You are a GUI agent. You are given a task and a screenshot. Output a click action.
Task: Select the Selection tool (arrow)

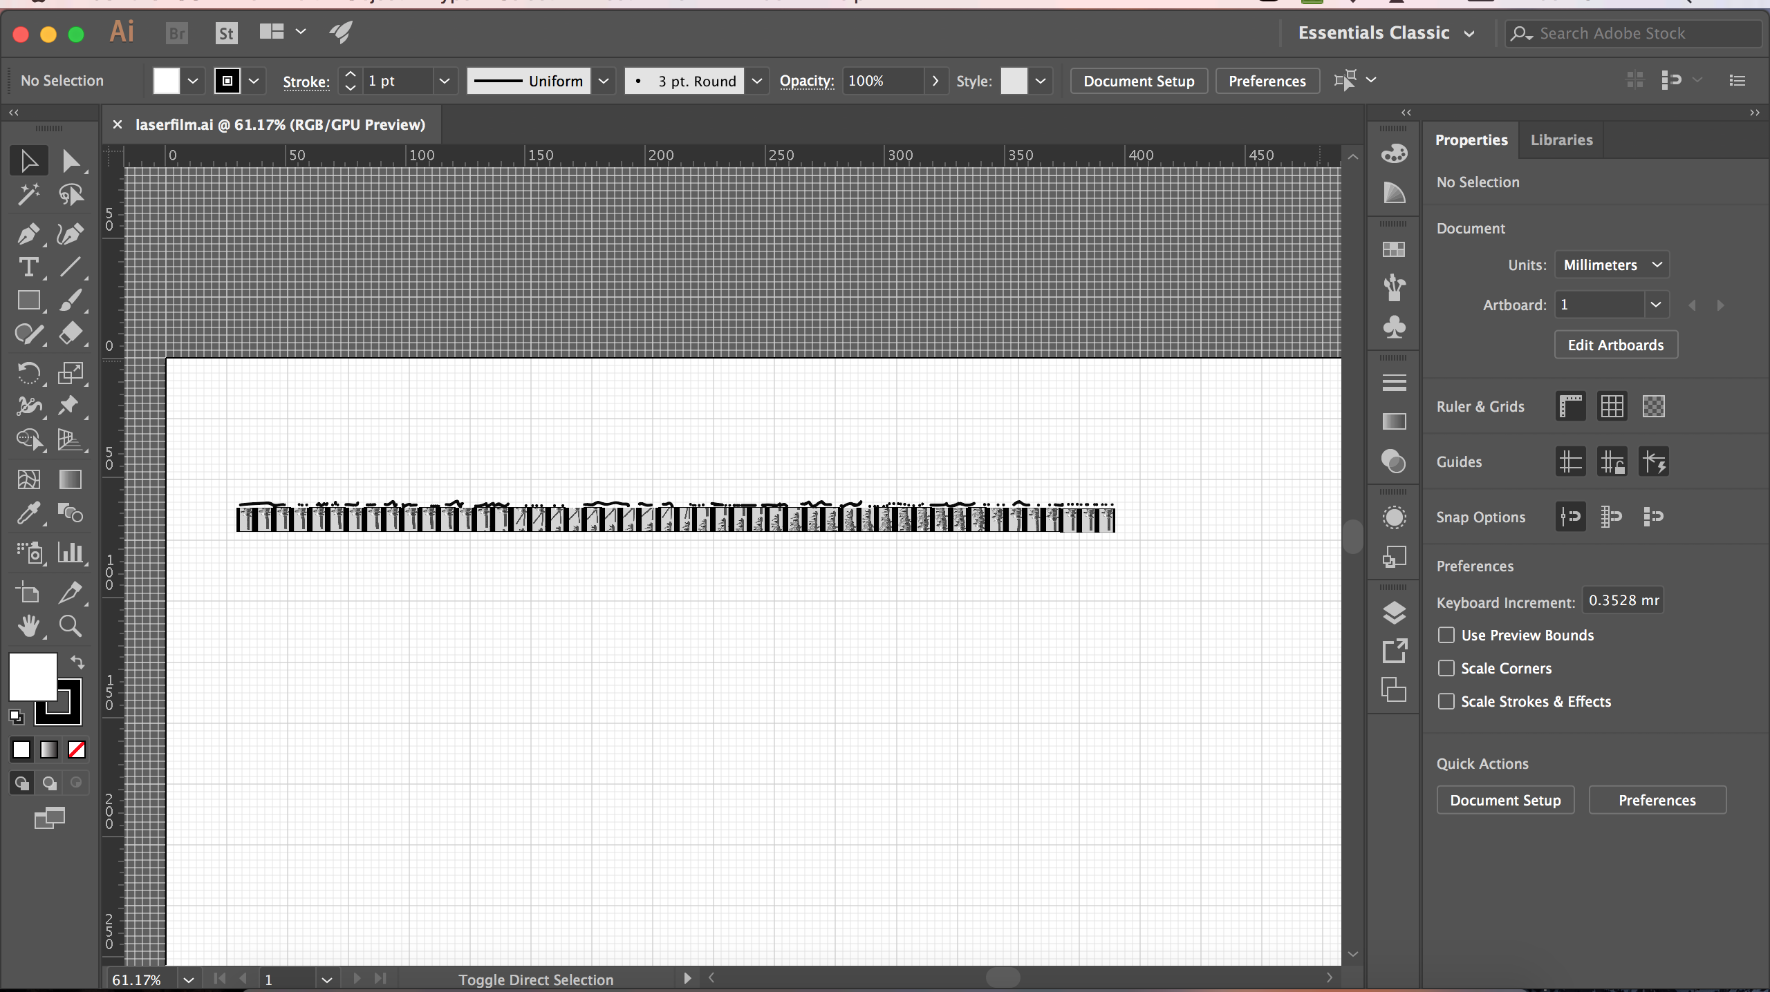point(27,160)
